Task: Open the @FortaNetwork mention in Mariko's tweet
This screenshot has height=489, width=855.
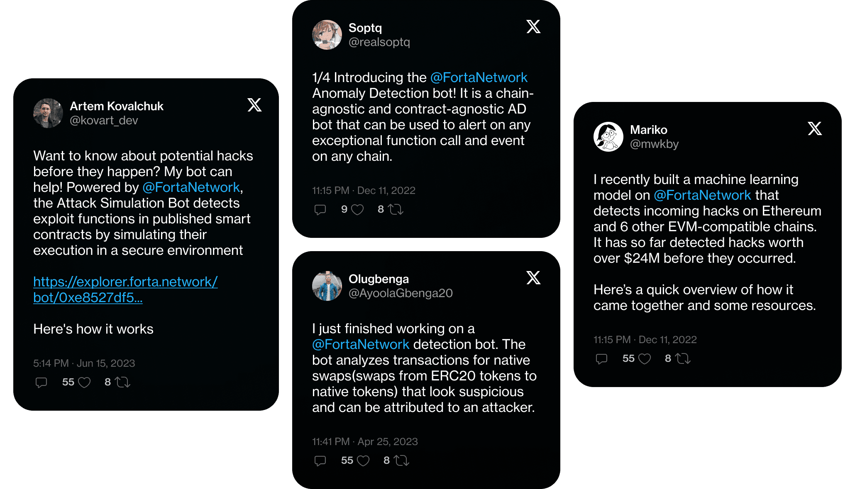Action: click(x=702, y=195)
